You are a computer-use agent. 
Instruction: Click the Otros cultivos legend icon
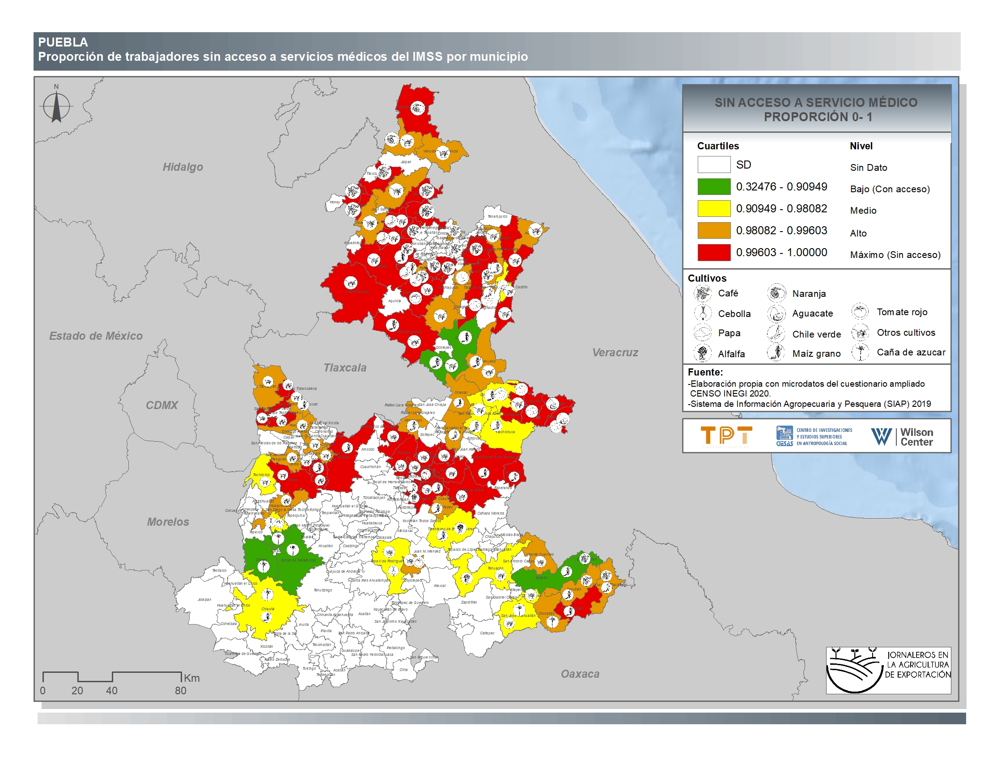point(860,333)
